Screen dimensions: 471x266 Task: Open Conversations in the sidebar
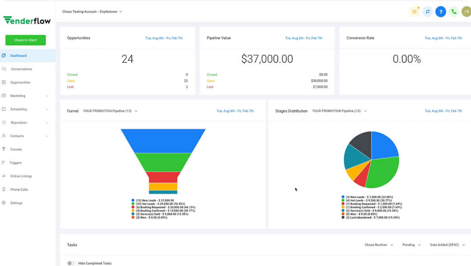pyautogui.click(x=21, y=69)
